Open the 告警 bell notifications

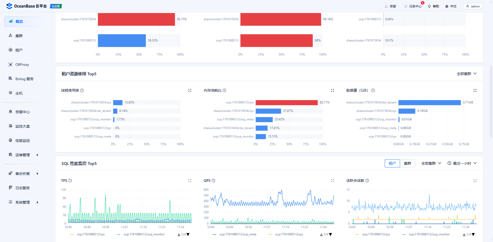click(x=390, y=6)
